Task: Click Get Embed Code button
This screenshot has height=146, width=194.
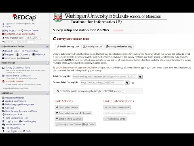Action: coord(115,119)
